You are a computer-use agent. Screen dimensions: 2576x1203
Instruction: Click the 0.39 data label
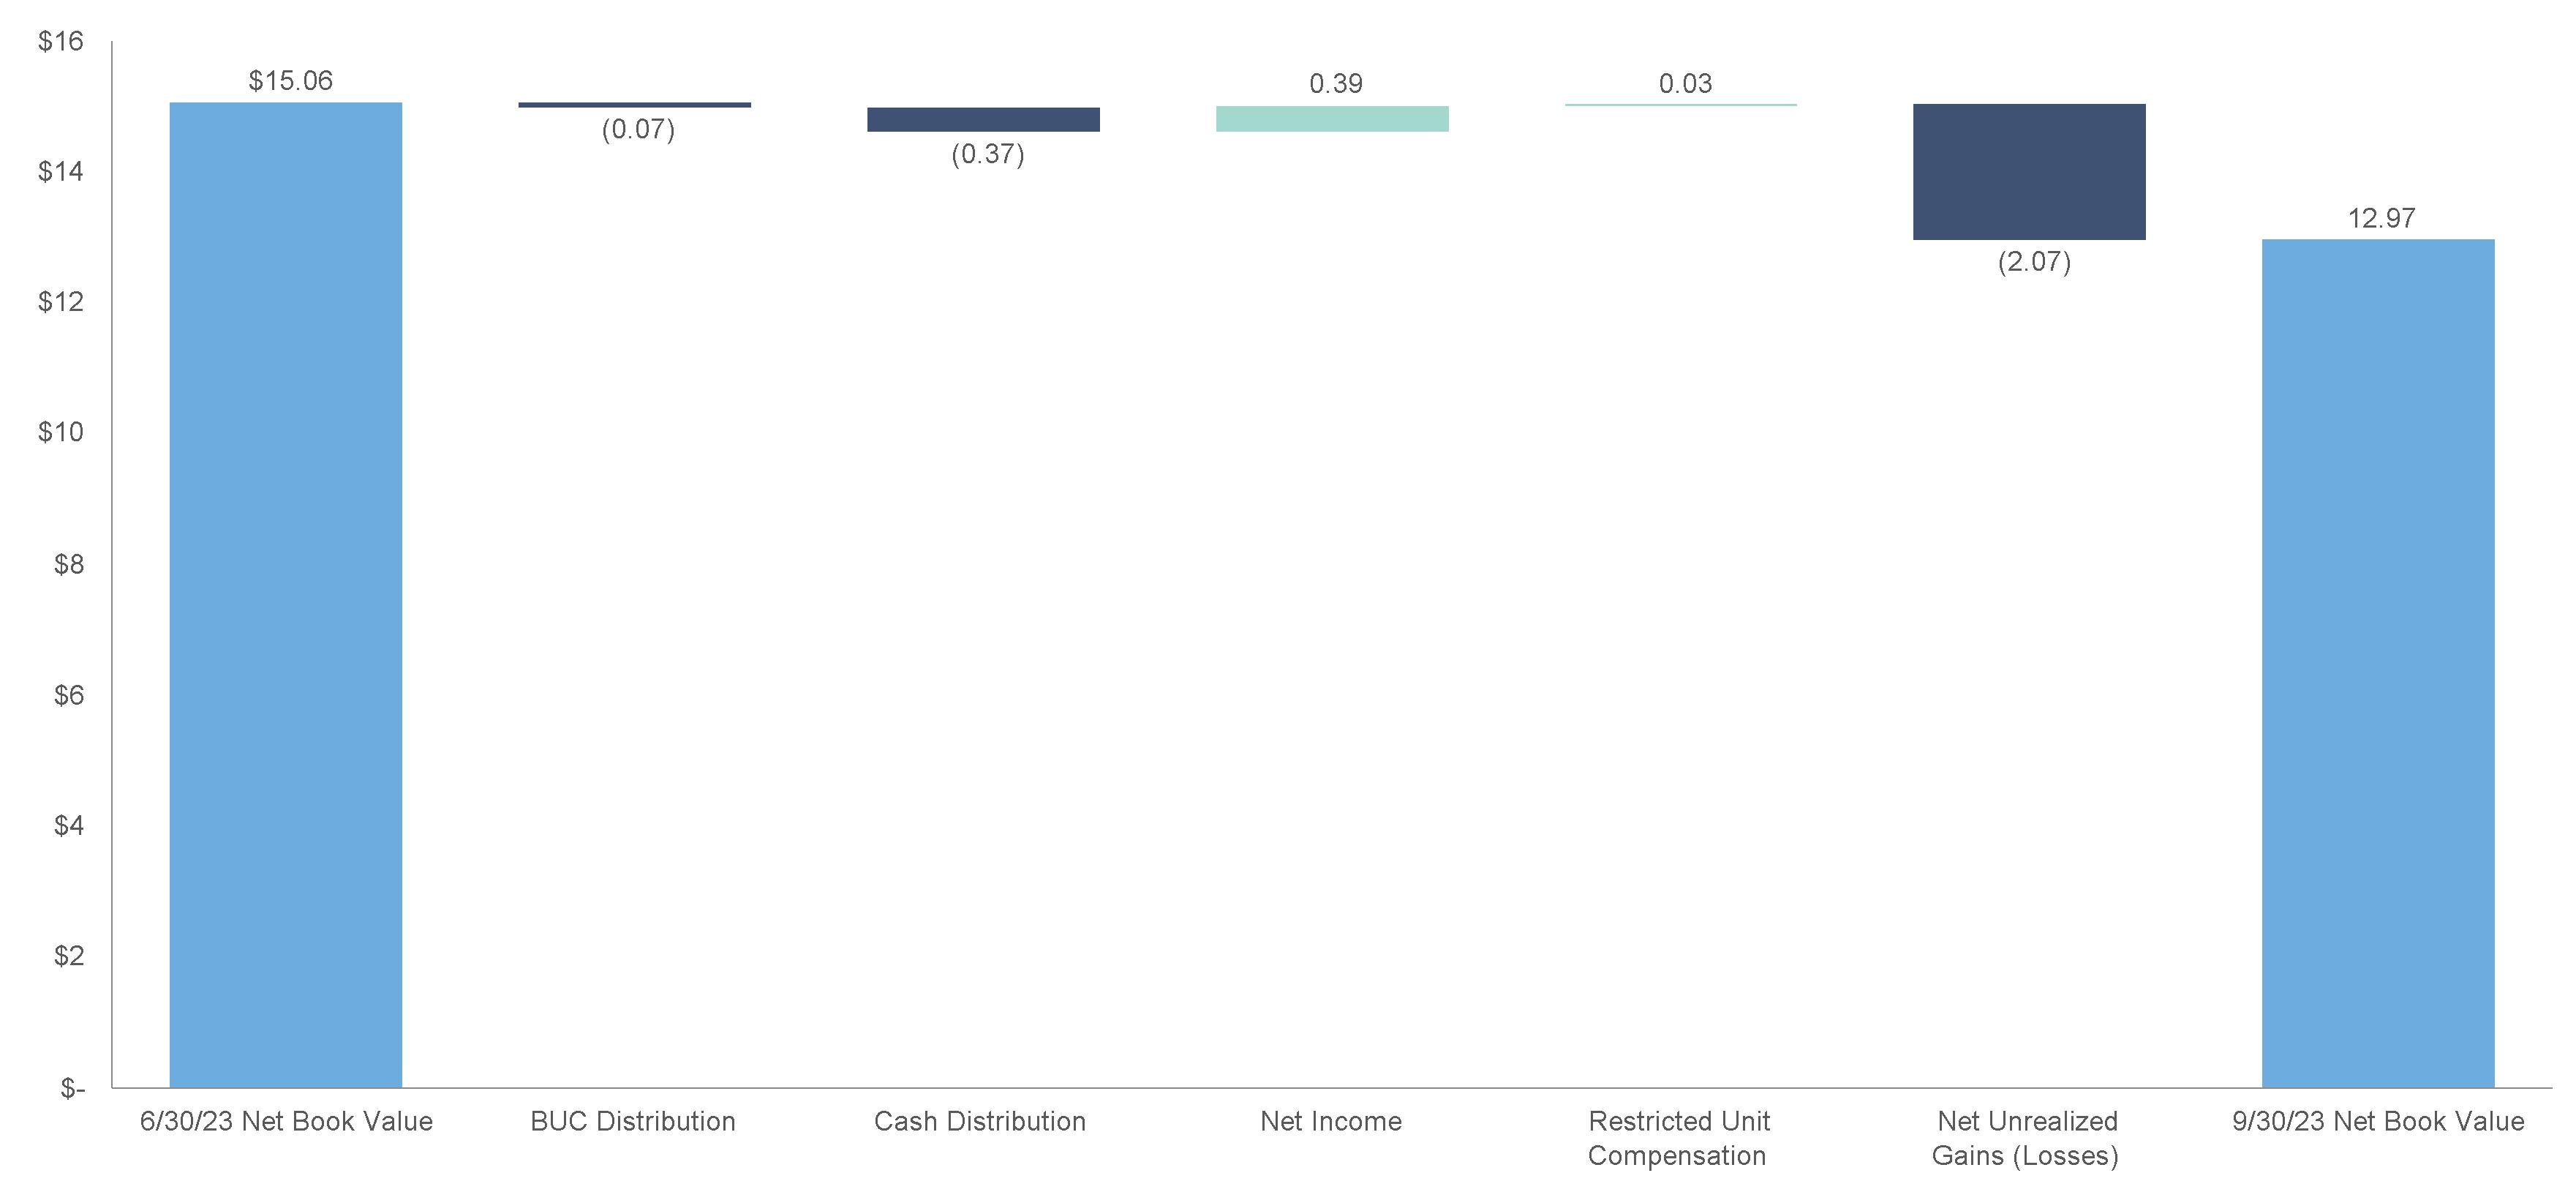1336,83
